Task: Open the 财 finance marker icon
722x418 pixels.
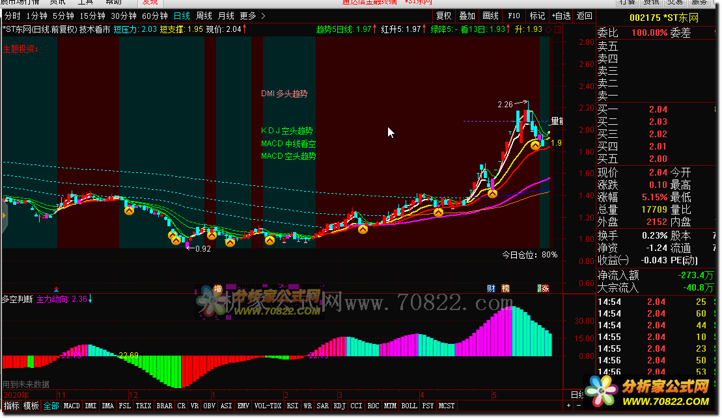Action: [491, 289]
